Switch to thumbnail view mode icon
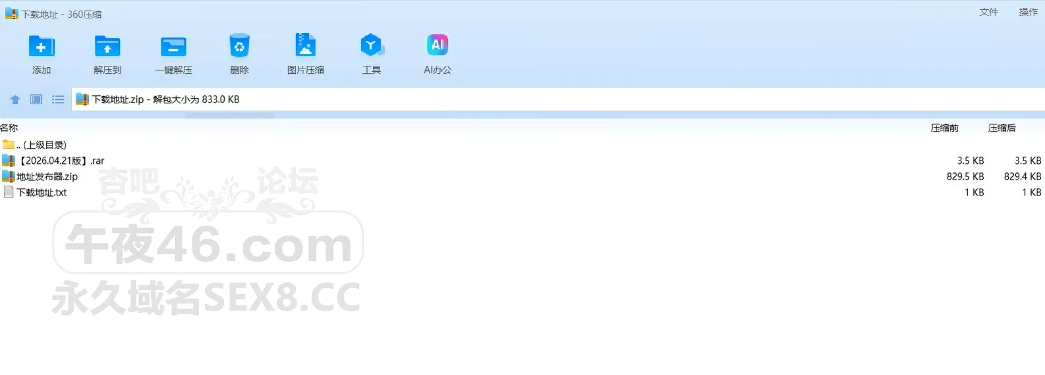The width and height of the screenshot is (1045, 375). [x=36, y=99]
